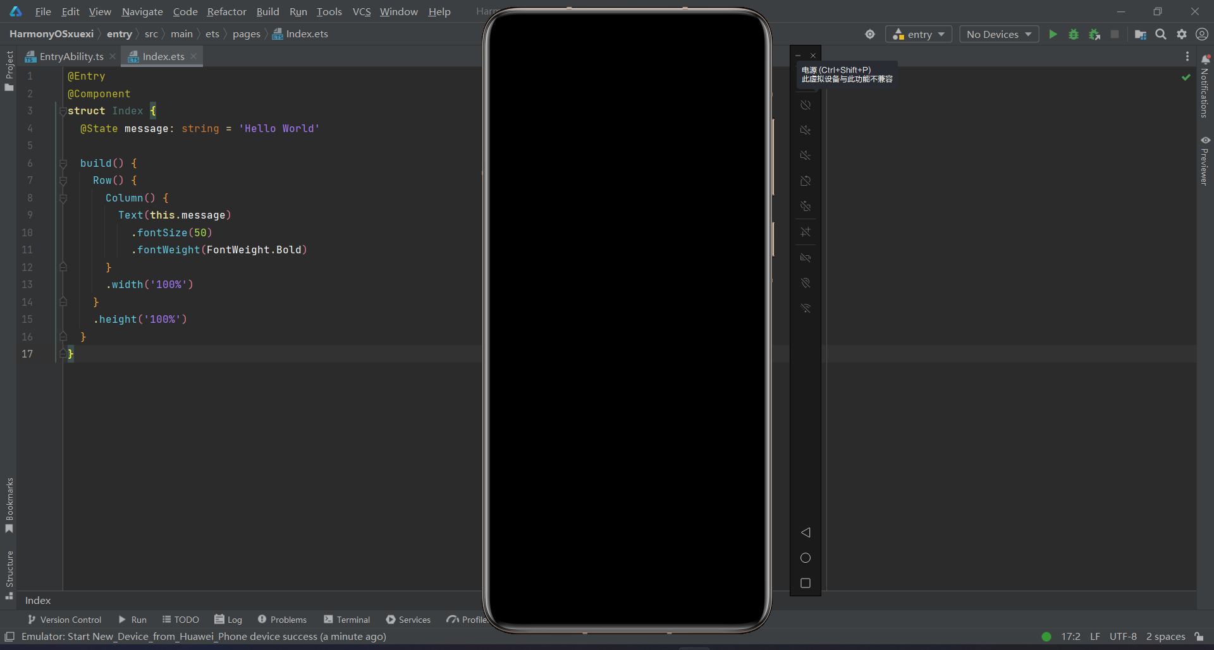Tap emulator Back triangle button
The image size is (1214, 650).
(x=806, y=533)
